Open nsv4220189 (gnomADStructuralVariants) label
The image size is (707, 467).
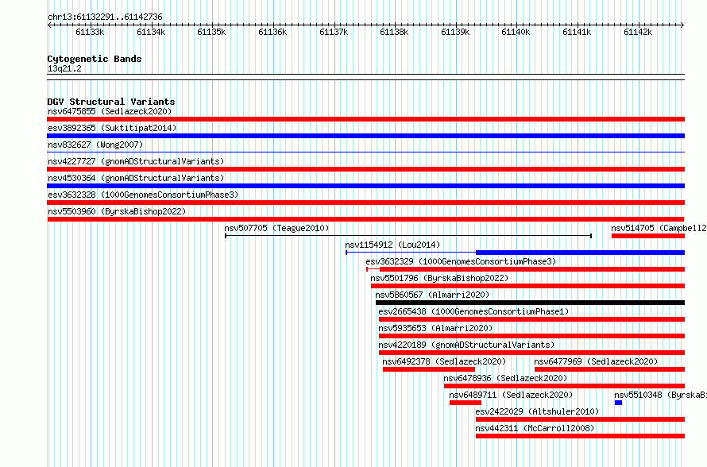[466, 345]
